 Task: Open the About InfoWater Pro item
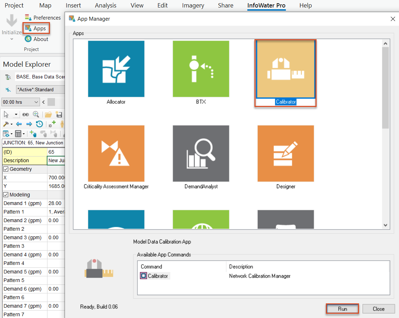pos(36,39)
